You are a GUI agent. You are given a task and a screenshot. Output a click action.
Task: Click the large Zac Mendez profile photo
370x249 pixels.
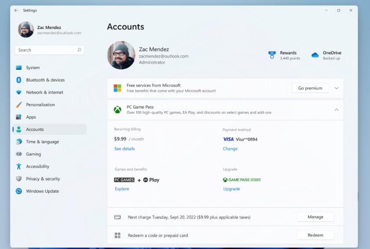[121, 55]
